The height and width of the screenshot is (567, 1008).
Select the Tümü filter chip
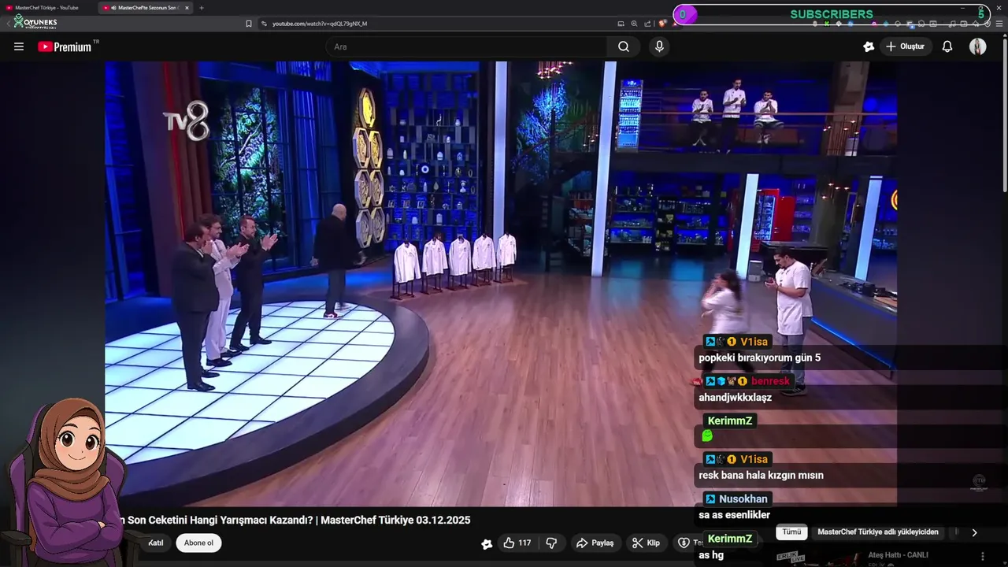pos(791,532)
